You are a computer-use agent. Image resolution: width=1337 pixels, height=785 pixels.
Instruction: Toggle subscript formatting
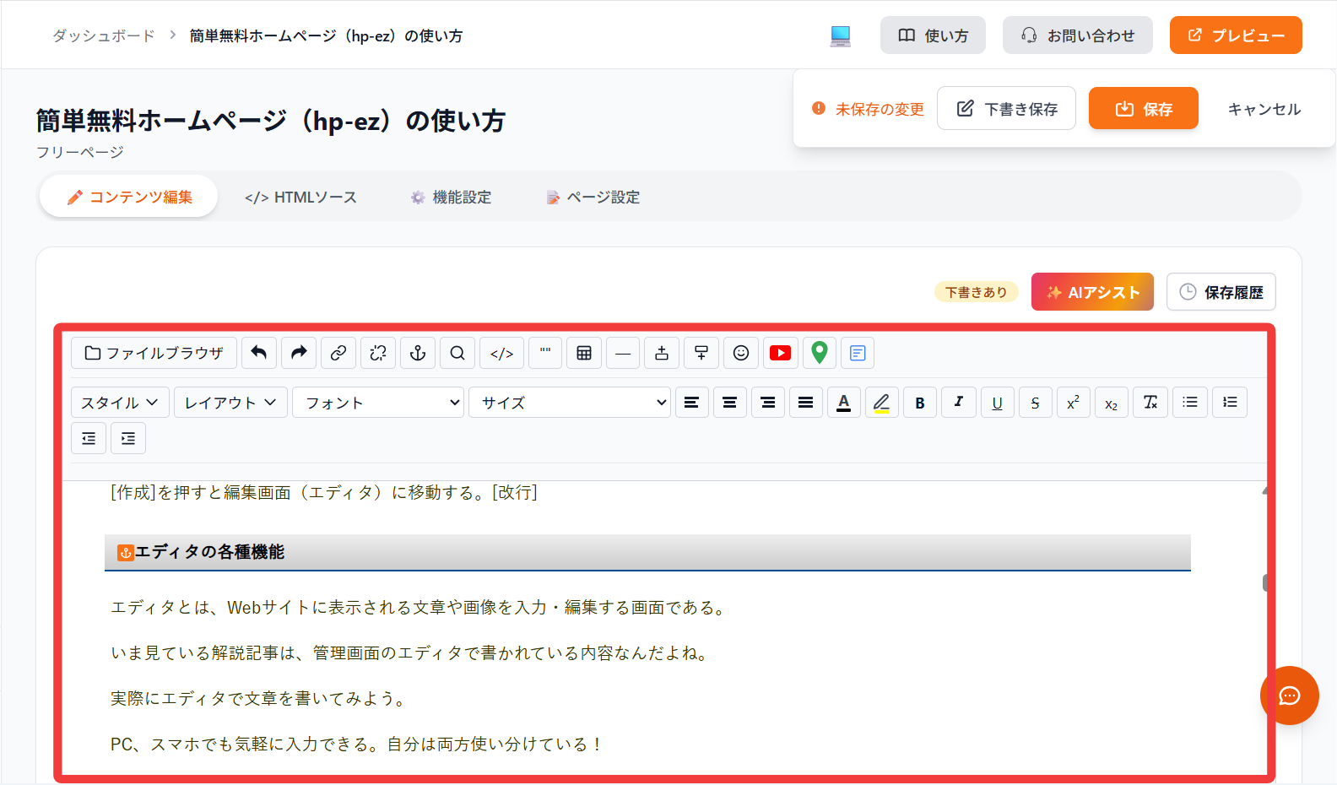click(x=1112, y=403)
